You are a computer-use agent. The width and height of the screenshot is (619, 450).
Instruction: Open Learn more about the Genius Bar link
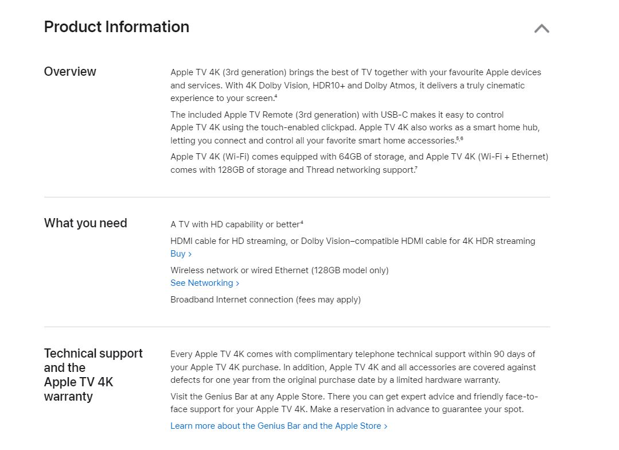click(279, 426)
